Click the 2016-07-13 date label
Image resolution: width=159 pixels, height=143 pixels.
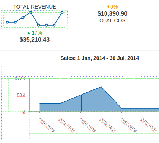[x=67, y=125]
